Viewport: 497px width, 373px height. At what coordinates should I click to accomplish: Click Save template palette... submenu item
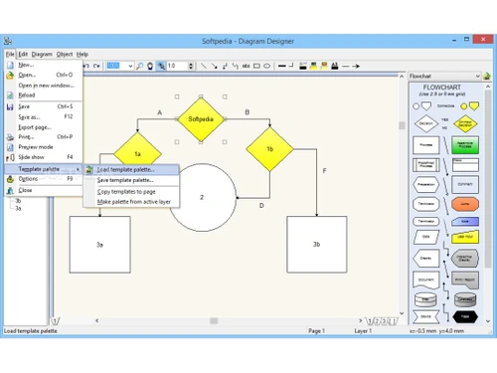click(131, 180)
